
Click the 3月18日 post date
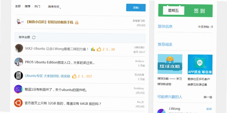coord(141,25)
